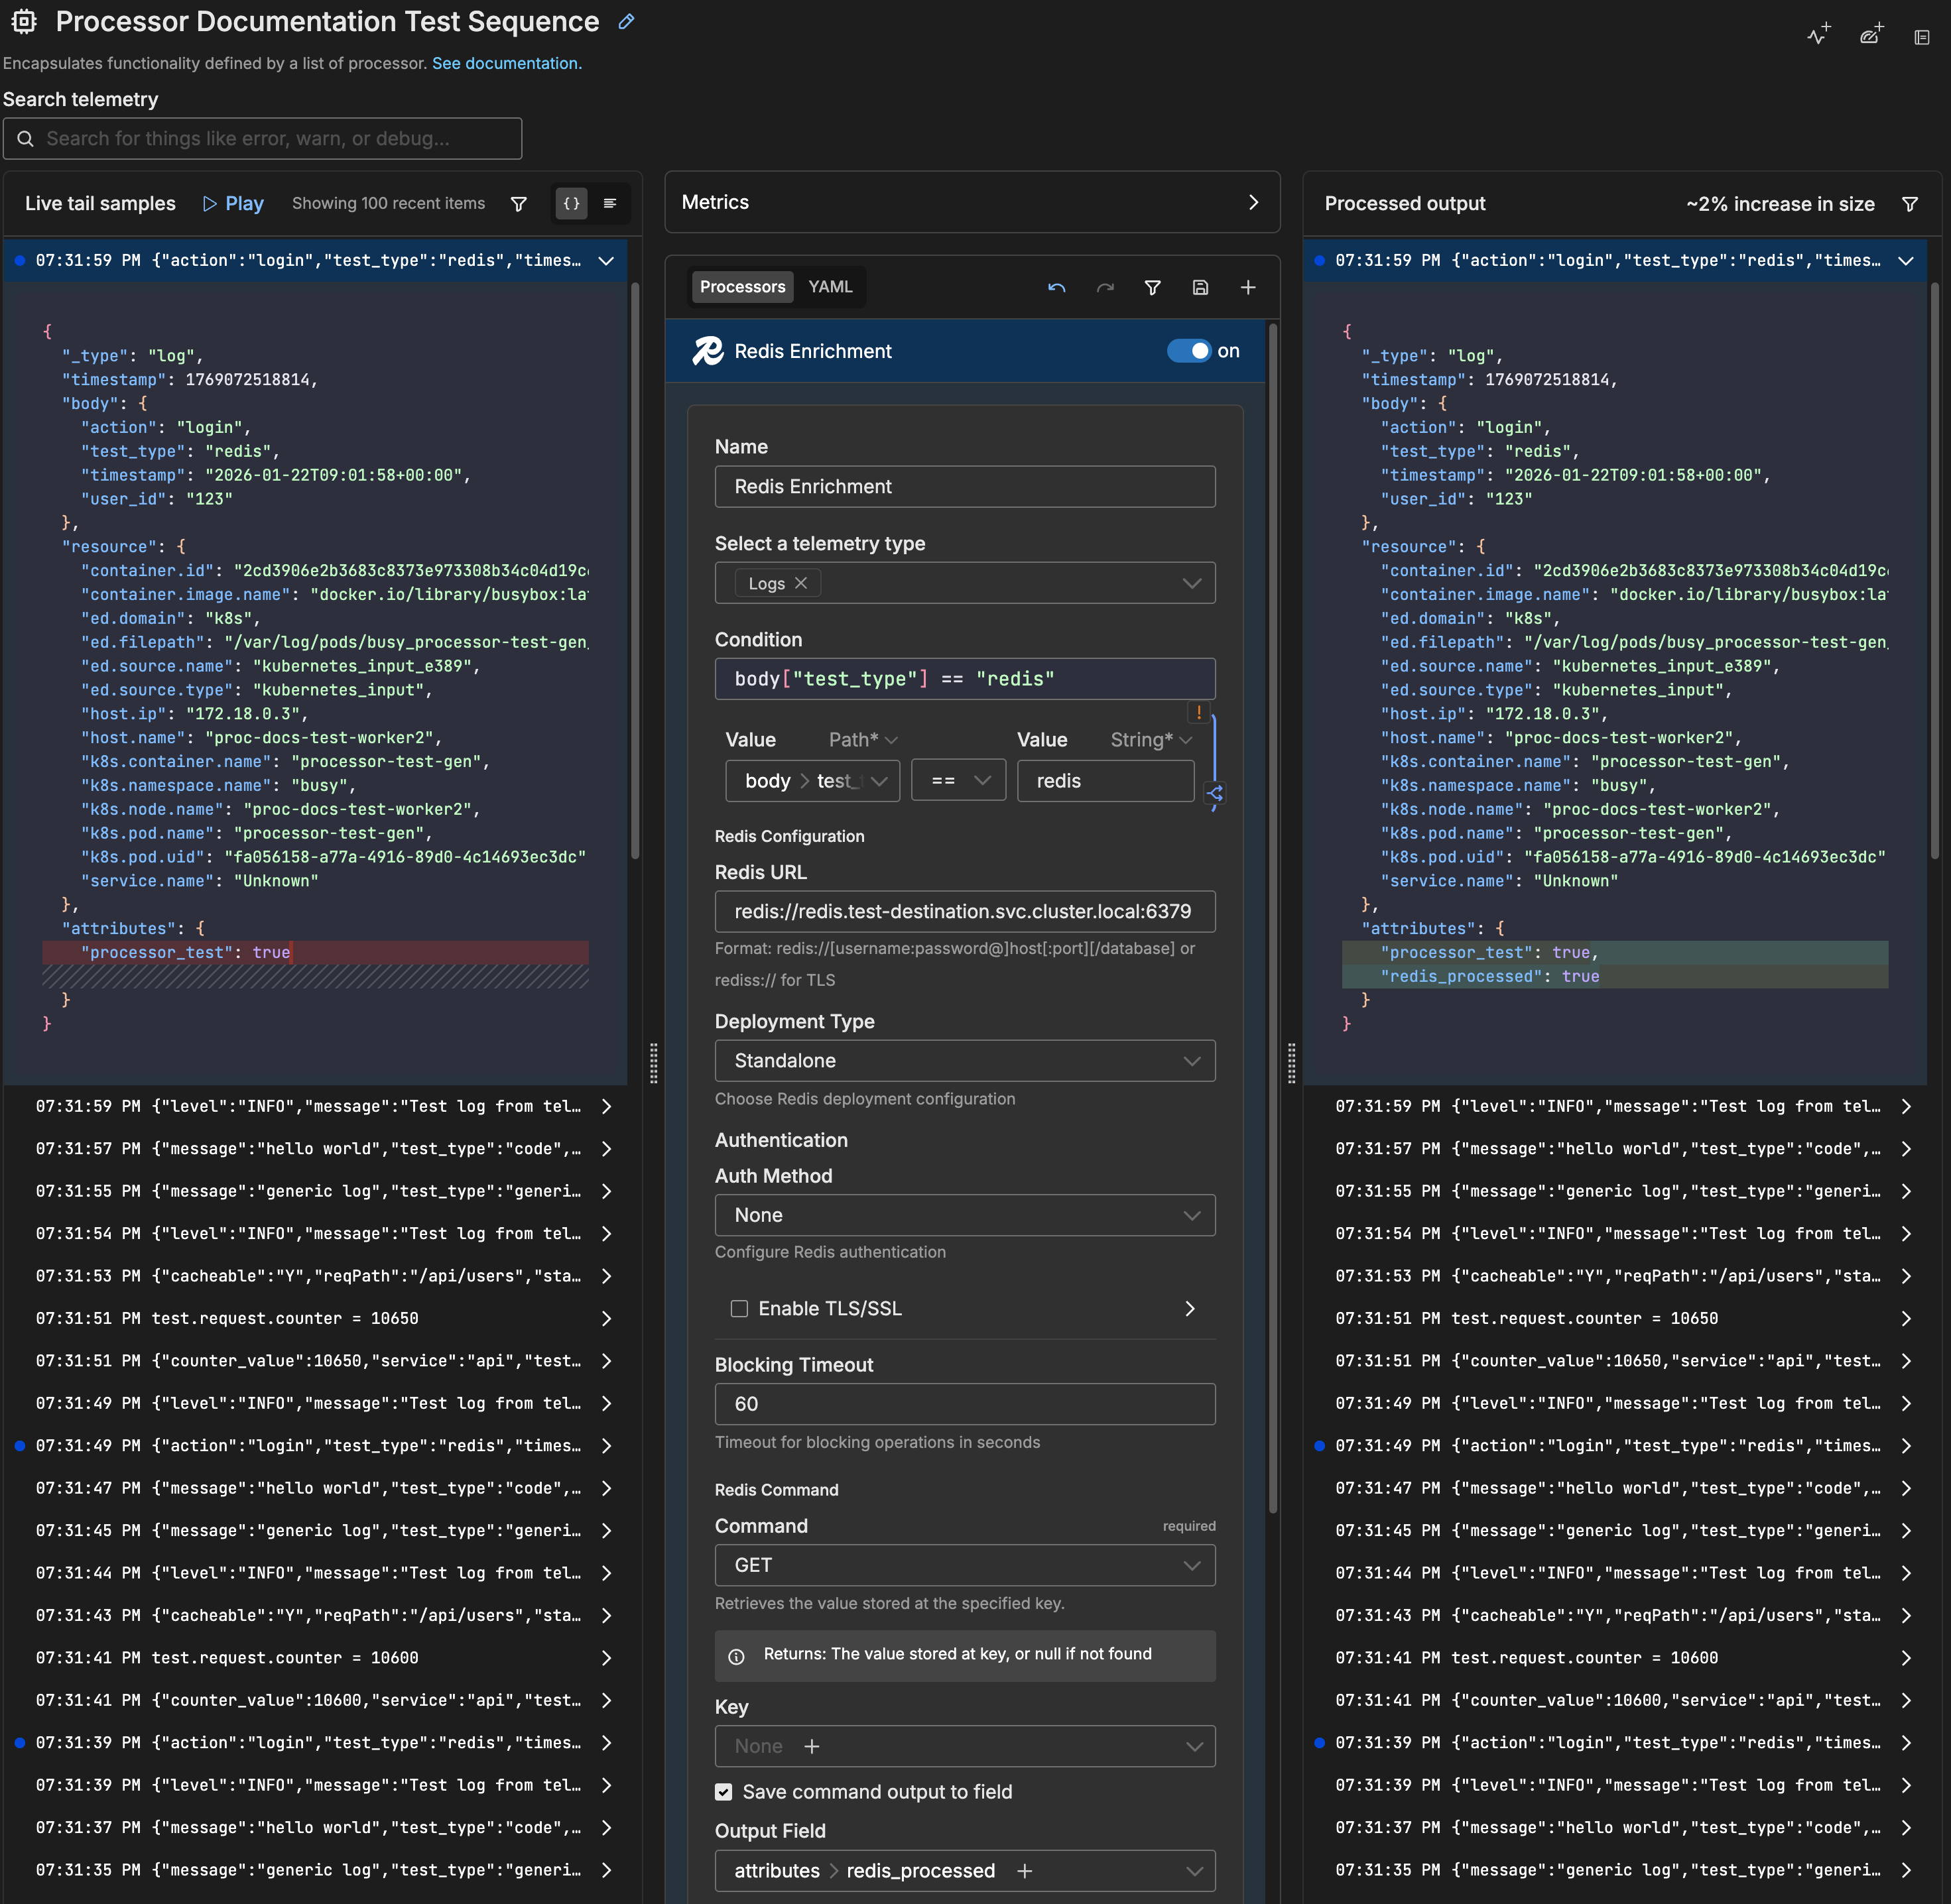Image resolution: width=1951 pixels, height=1904 pixels.
Task: Open the filter icon in the Processed output panel
Action: click(x=1911, y=203)
